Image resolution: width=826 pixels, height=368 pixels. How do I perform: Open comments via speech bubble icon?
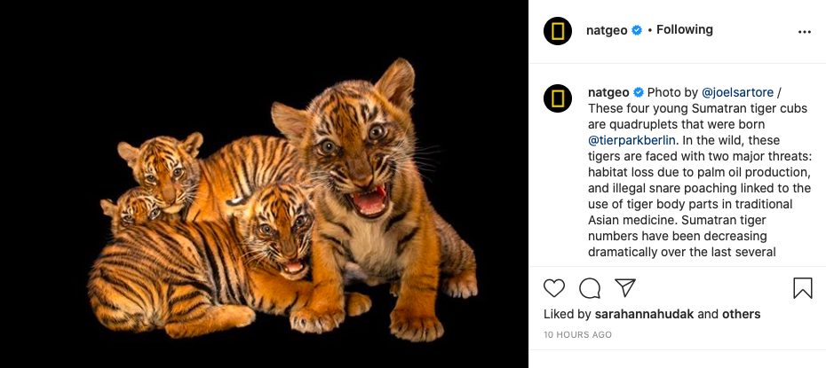[590, 288]
